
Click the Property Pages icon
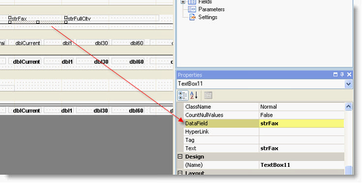click(x=208, y=95)
